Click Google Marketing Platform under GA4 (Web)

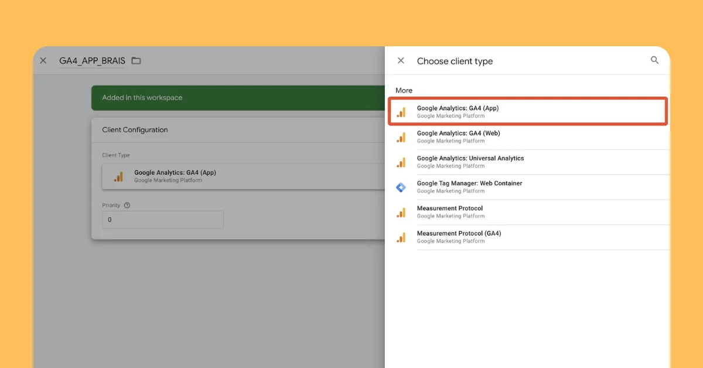tap(451, 141)
